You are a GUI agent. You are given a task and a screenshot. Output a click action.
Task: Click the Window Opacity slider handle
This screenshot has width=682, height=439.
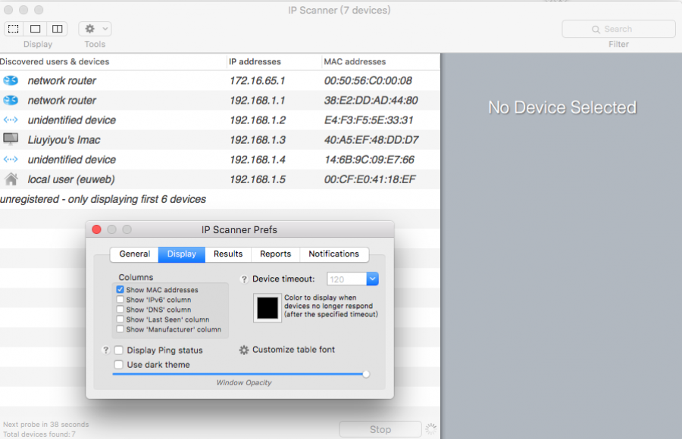pyautogui.click(x=366, y=374)
